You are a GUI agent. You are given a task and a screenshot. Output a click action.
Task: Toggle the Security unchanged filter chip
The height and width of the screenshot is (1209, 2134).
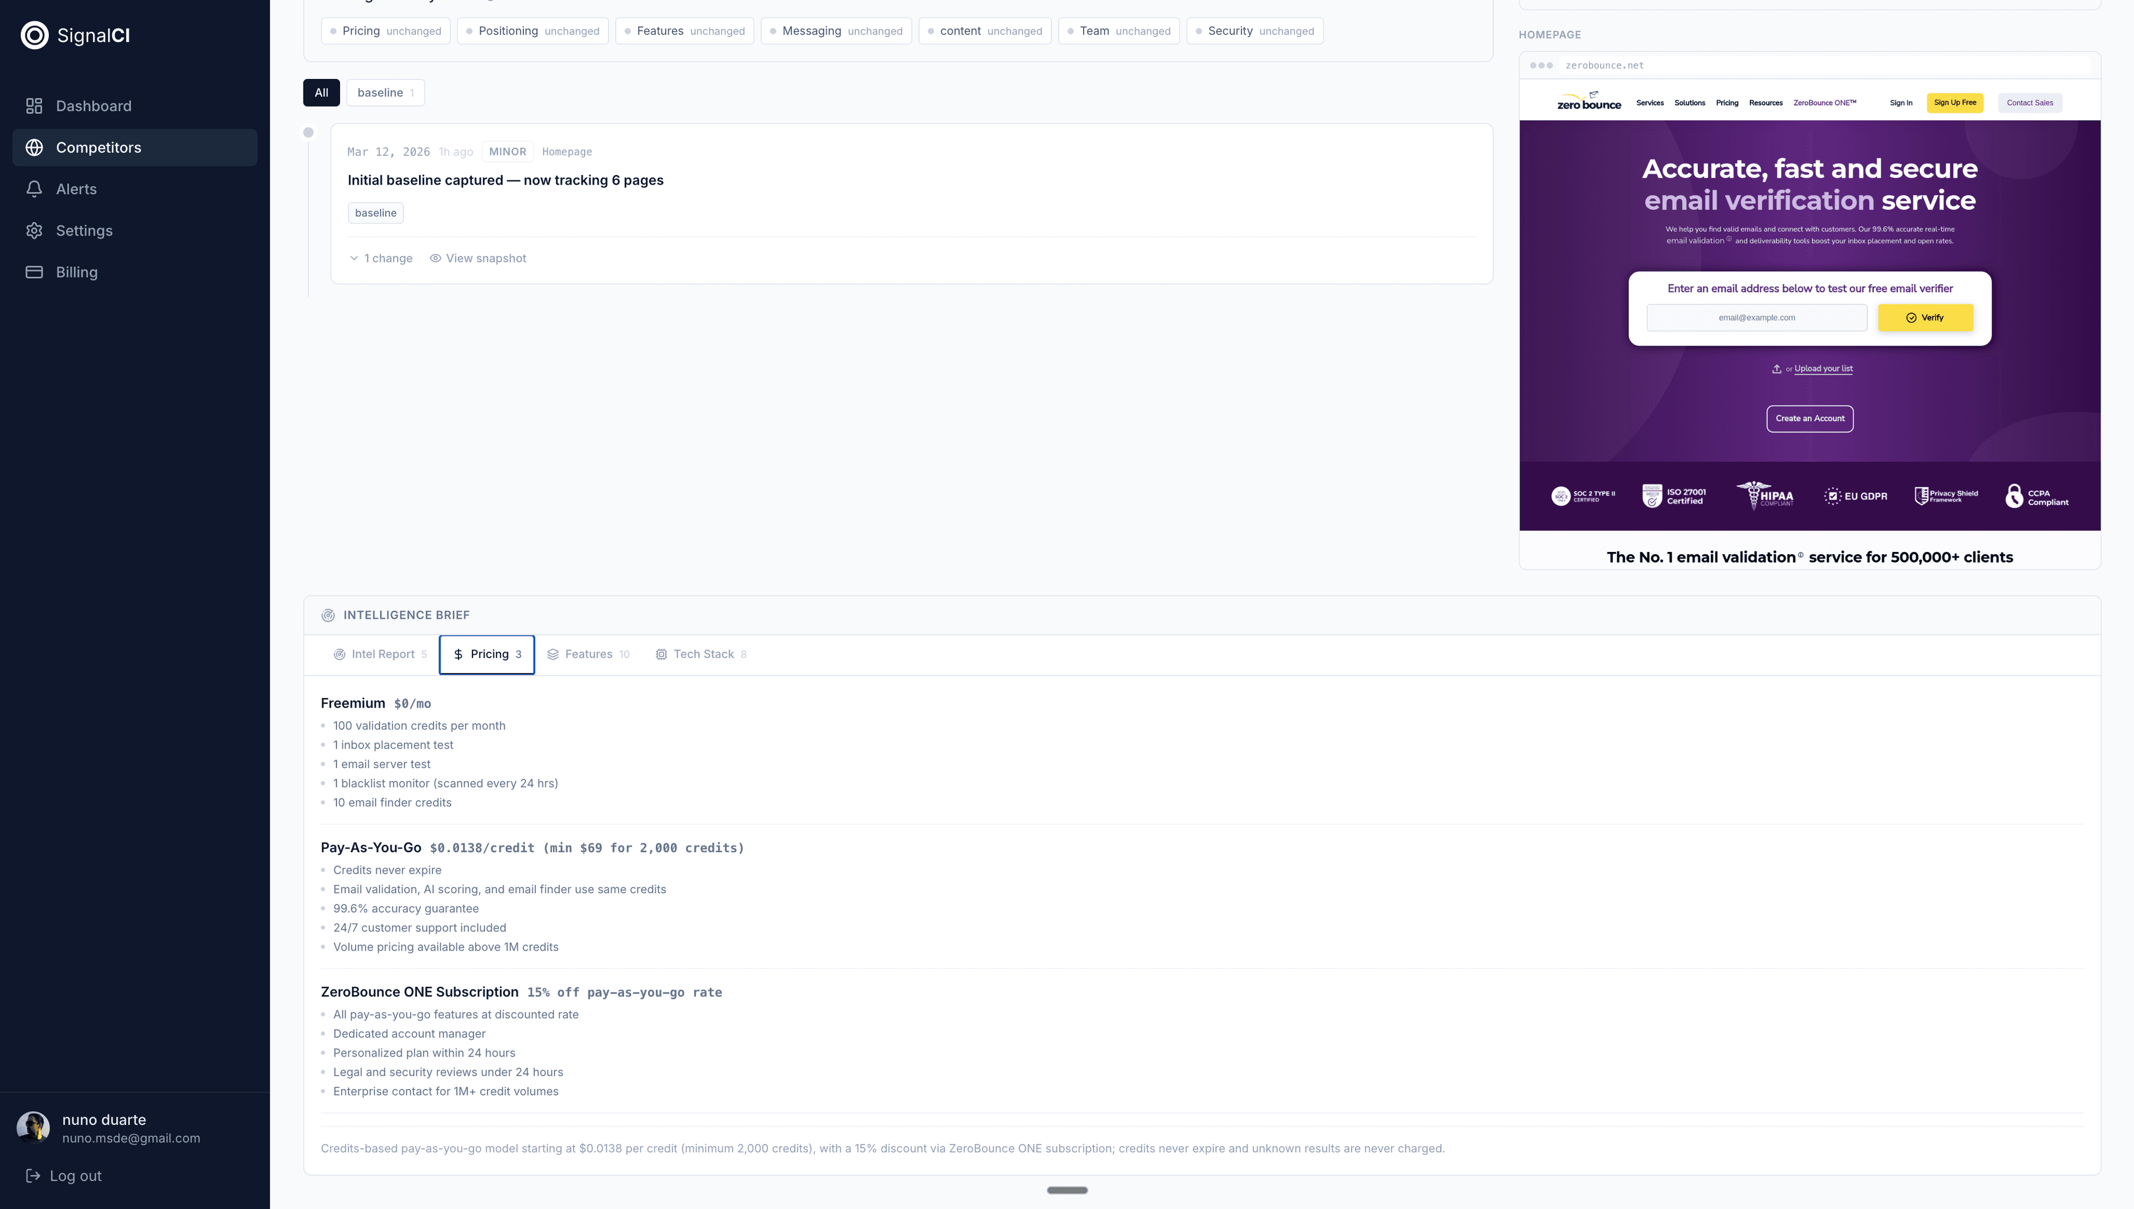tap(1253, 31)
